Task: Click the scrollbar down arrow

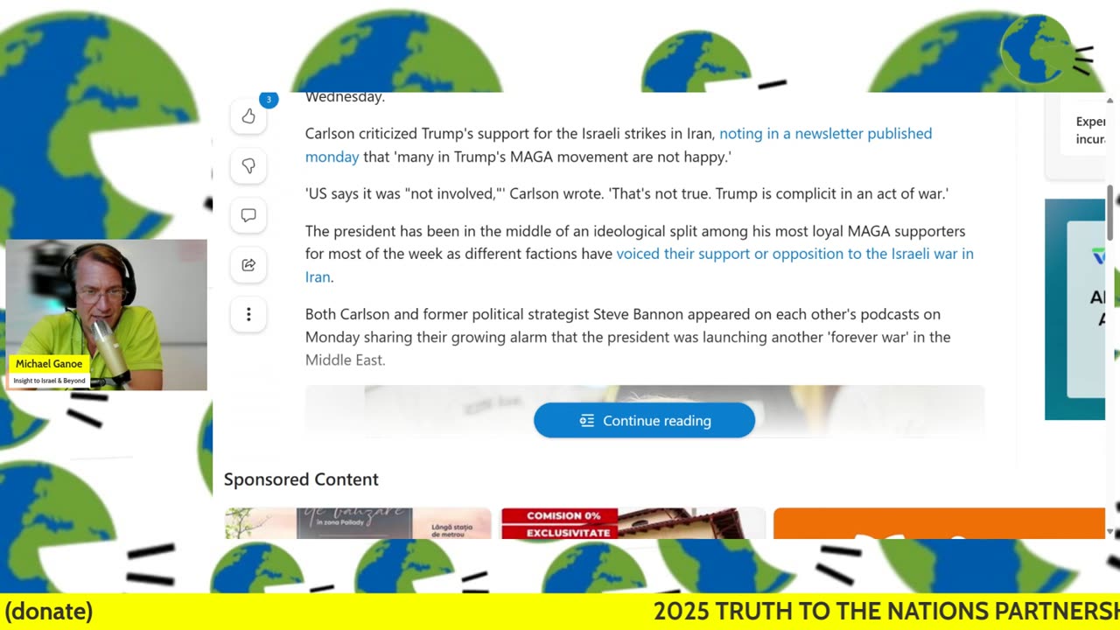Action: click(1111, 531)
